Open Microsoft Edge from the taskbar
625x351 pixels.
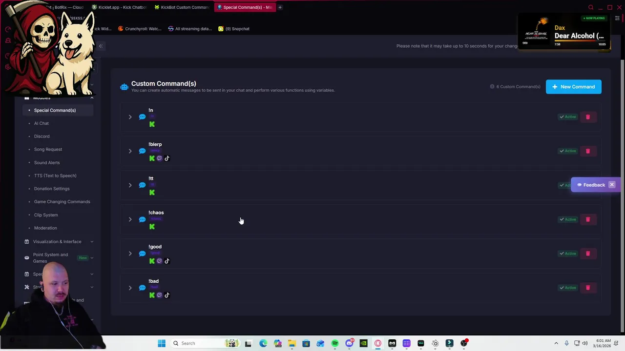(263, 343)
